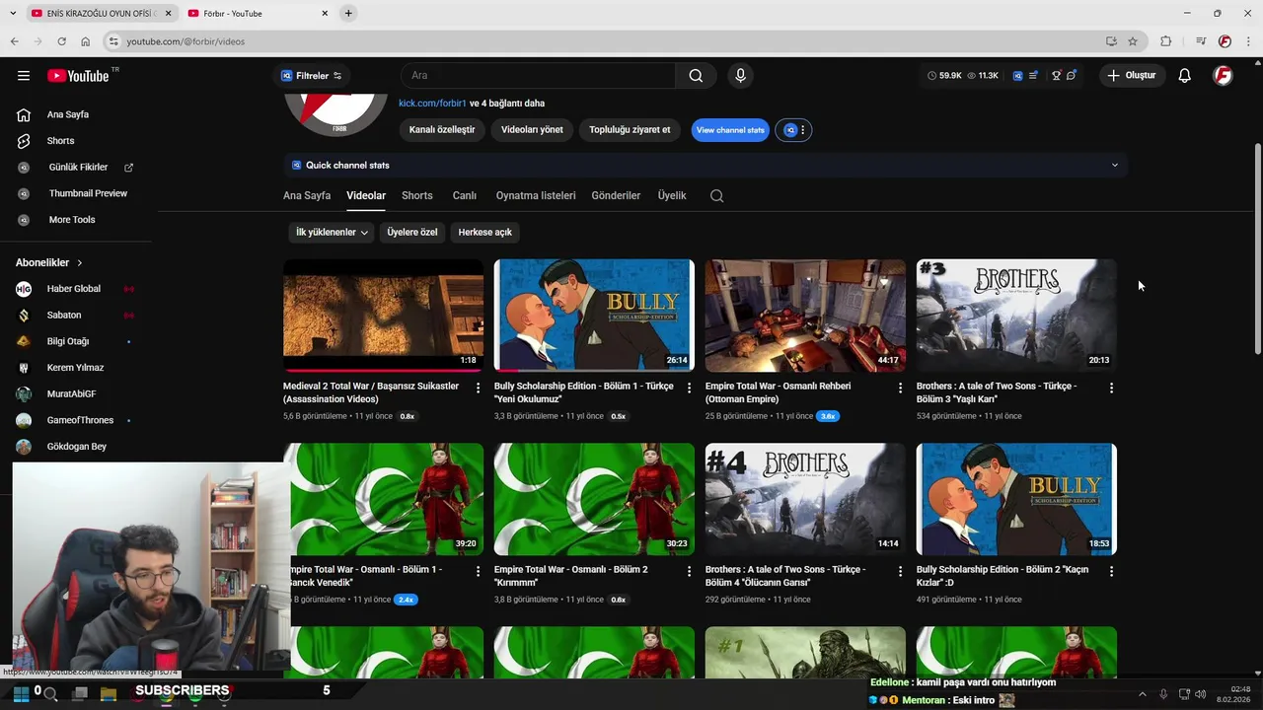
Task: Reload the page in Chrome
Action: tap(61, 41)
